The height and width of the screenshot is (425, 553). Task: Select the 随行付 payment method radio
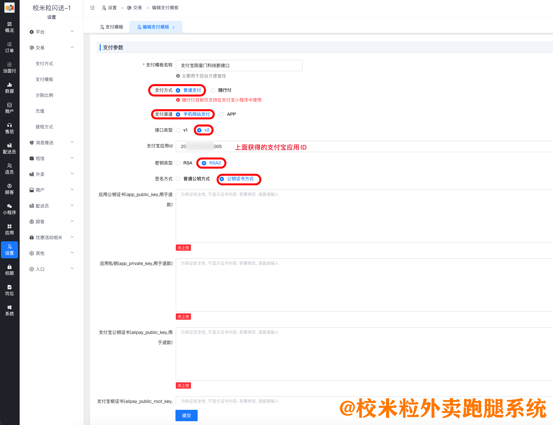coord(213,90)
